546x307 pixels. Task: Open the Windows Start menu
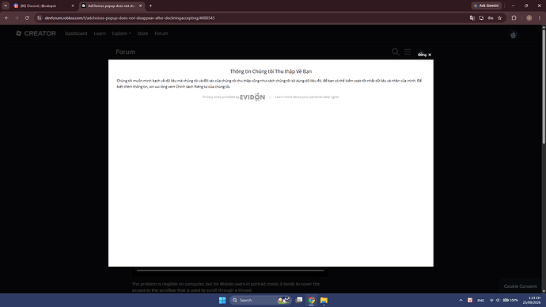[x=222, y=300]
